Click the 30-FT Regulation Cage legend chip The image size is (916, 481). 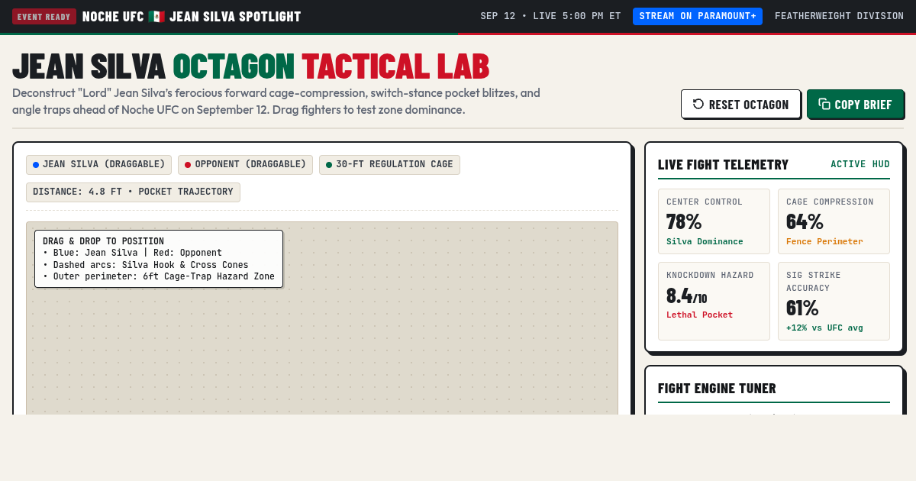coord(389,164)
